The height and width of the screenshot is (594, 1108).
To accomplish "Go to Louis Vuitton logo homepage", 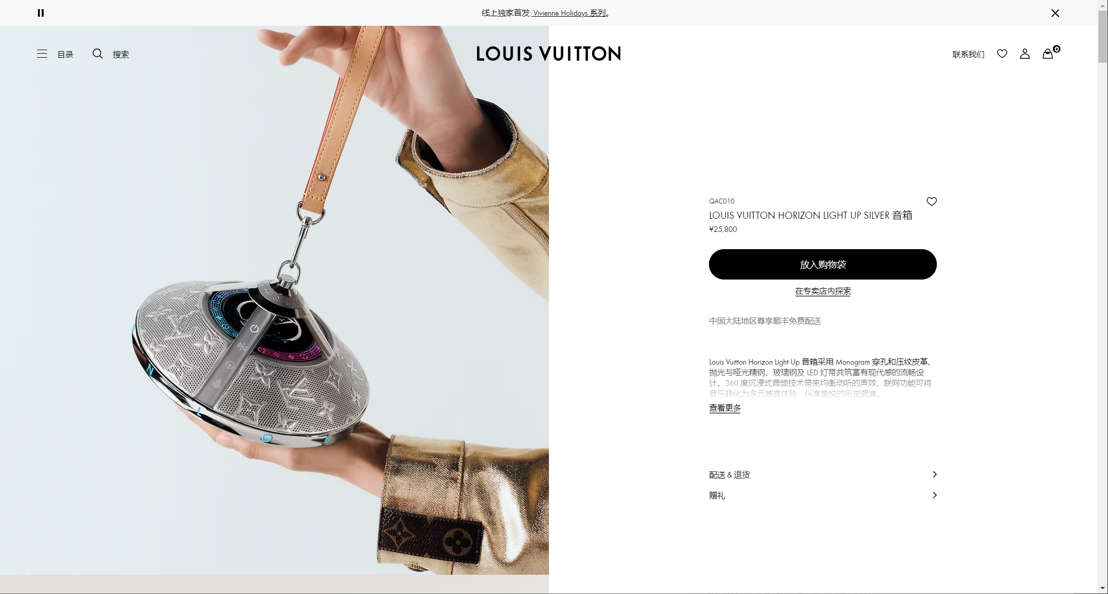I will pos(548,54).
